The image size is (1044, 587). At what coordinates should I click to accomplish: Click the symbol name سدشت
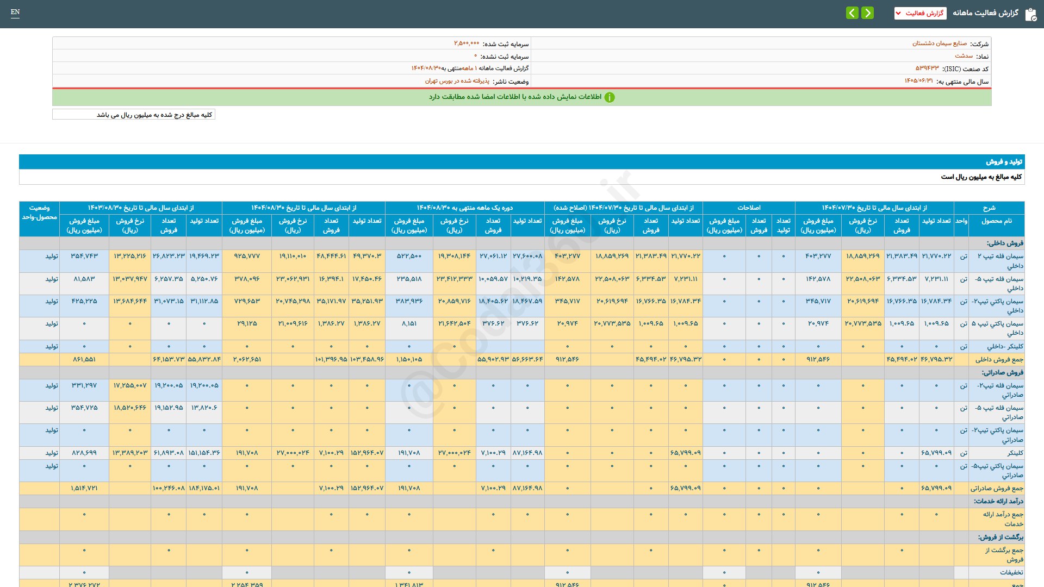[964, 56]
